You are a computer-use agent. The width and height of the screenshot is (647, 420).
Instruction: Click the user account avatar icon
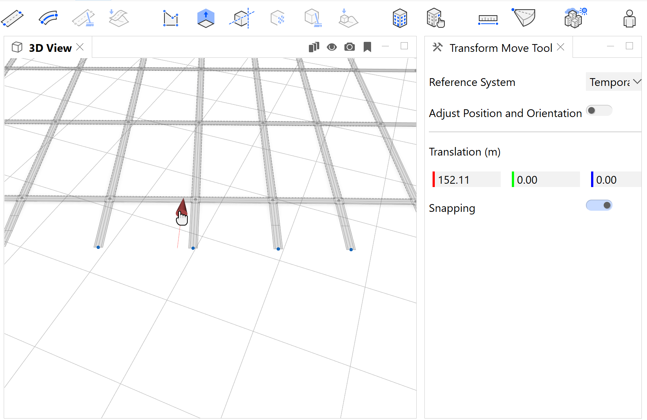click(x=630, y=17)
